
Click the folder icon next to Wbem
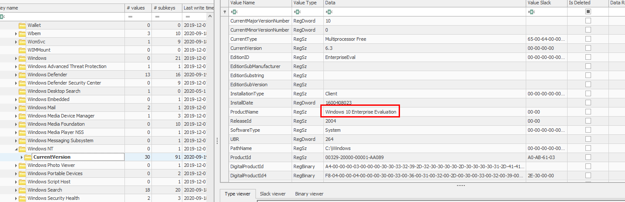coord(22,33)
